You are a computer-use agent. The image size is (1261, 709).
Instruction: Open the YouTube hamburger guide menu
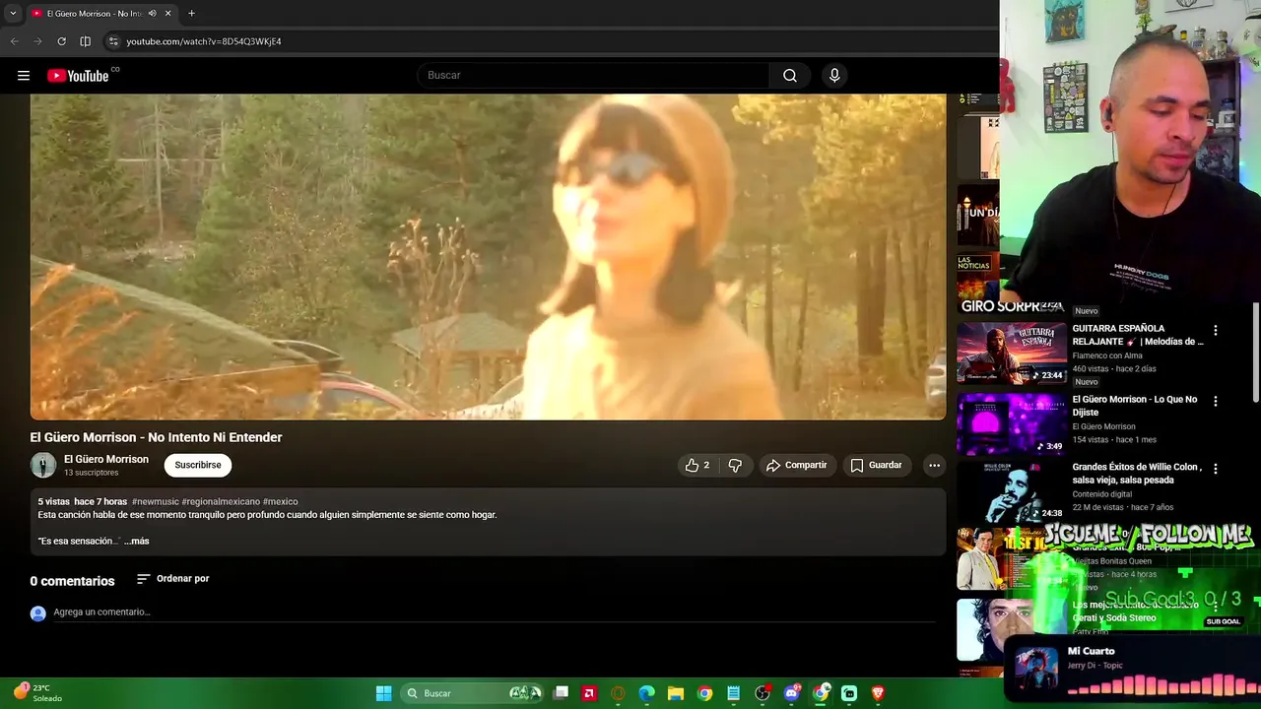[x=24, y=76]
